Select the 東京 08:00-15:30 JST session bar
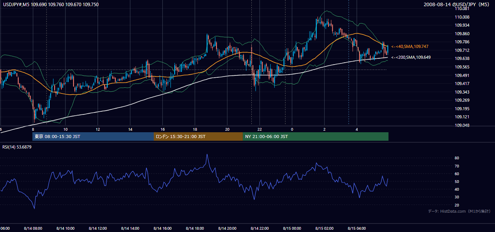Viewport: 495px width, 232px height. click(x=93, y=136)
